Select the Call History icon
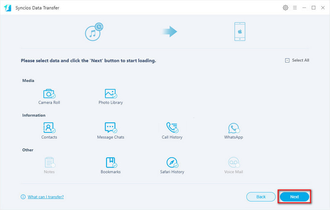 tap(172, 128)
